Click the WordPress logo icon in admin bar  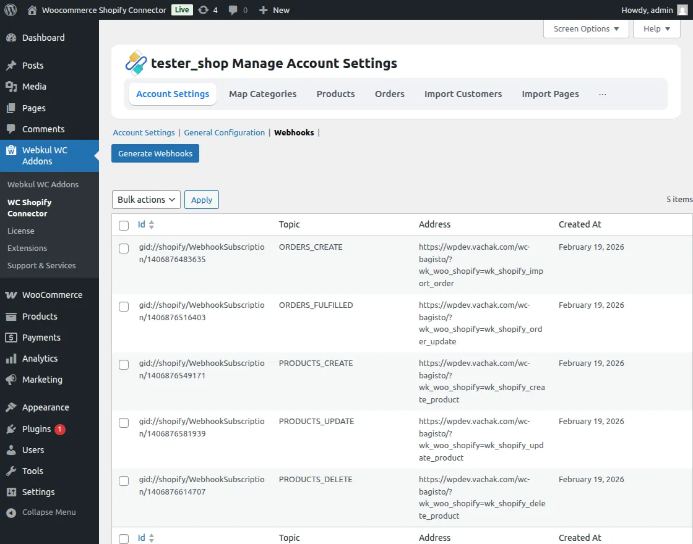click(x=10, y=10)
